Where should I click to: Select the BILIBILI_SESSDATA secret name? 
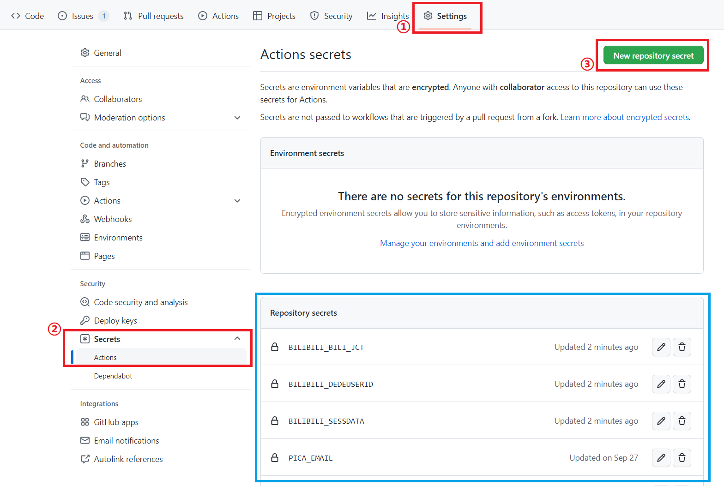point(326,421)
